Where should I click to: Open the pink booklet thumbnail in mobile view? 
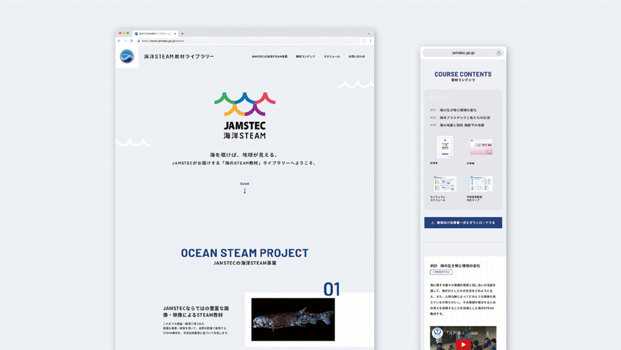[481, 147]
